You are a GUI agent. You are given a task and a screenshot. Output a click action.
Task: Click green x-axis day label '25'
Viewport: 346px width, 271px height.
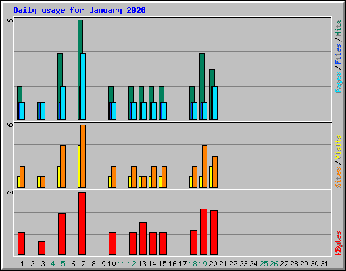[264, 264]
